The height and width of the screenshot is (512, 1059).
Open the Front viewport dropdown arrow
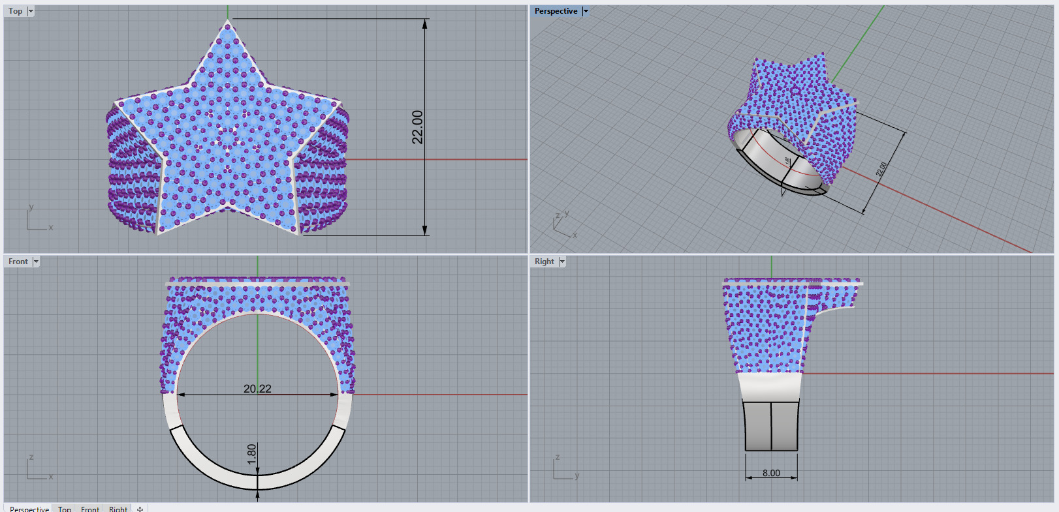[x=36, y=262]
